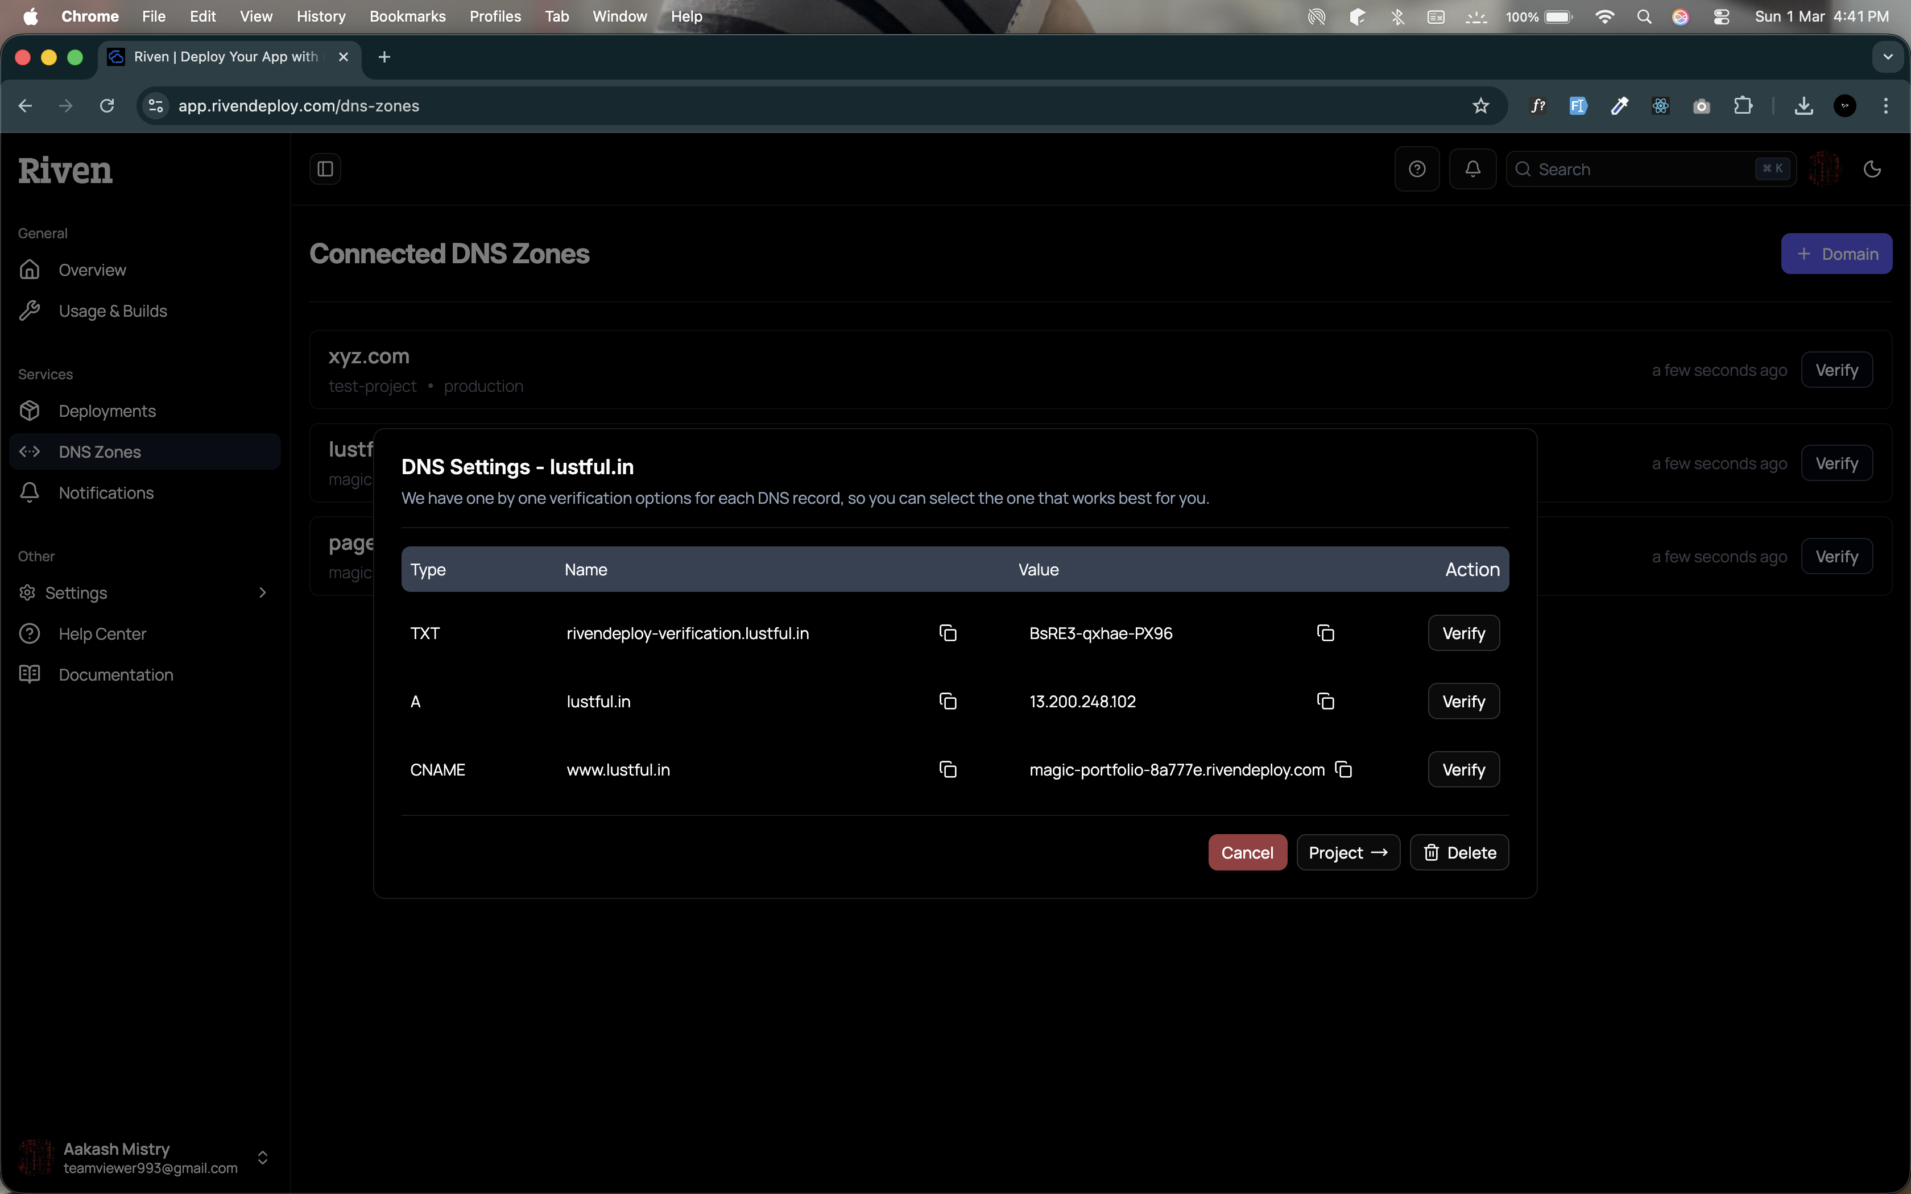
Task: Open the Bookmarks menu in menu bar
Action: (407, 16)
